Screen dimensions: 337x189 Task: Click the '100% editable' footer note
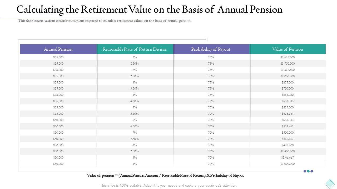[x=168, y=185]
